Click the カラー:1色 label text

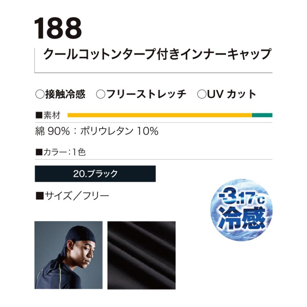pos(64,152)
